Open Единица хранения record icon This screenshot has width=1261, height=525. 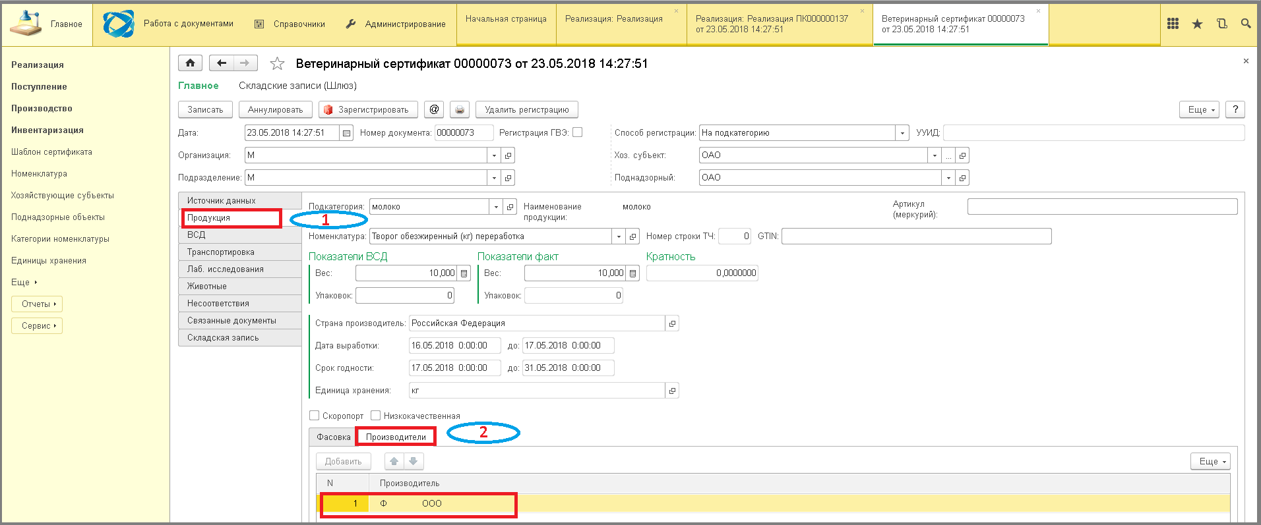672,391
